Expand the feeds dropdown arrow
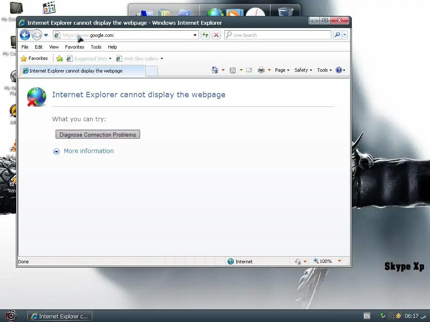This screenshot has width=430, height=322. point(241,70)
